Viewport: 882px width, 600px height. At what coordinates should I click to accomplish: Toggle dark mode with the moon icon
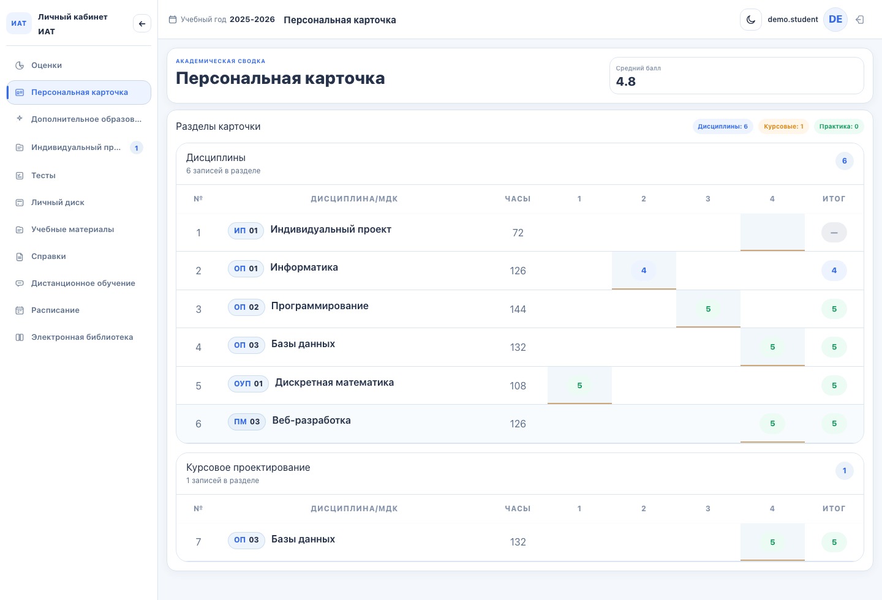[751, 20]
